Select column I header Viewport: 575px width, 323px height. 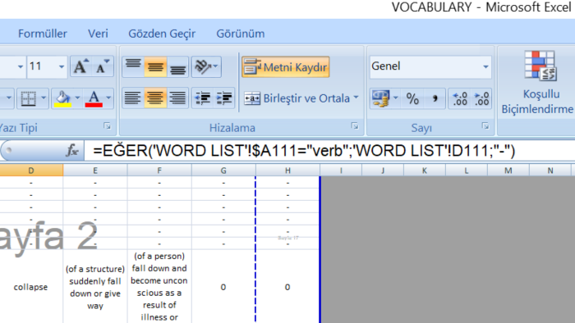click(341, 171)
